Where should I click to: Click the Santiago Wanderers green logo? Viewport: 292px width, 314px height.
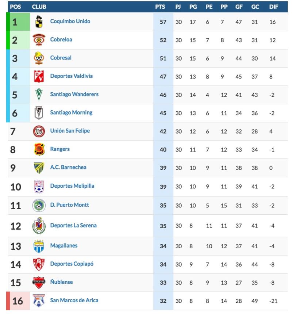[x=39, y=95]
